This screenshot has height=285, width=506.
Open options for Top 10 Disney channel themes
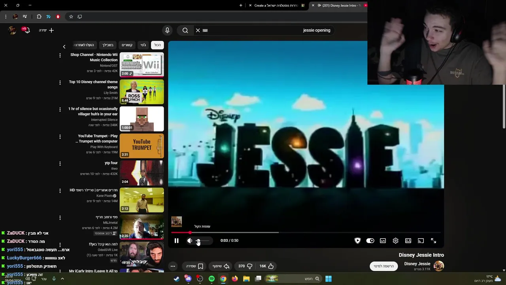point(60,82)
